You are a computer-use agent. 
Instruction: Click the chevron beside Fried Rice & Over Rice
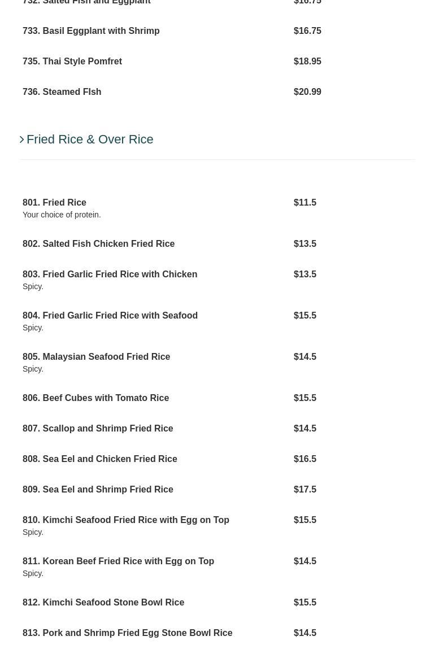(22, 140)
